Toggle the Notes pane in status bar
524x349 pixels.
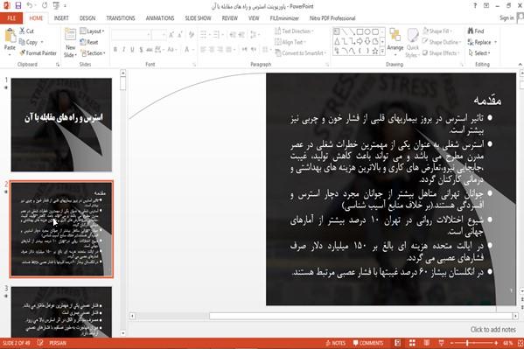coord(335,343)
